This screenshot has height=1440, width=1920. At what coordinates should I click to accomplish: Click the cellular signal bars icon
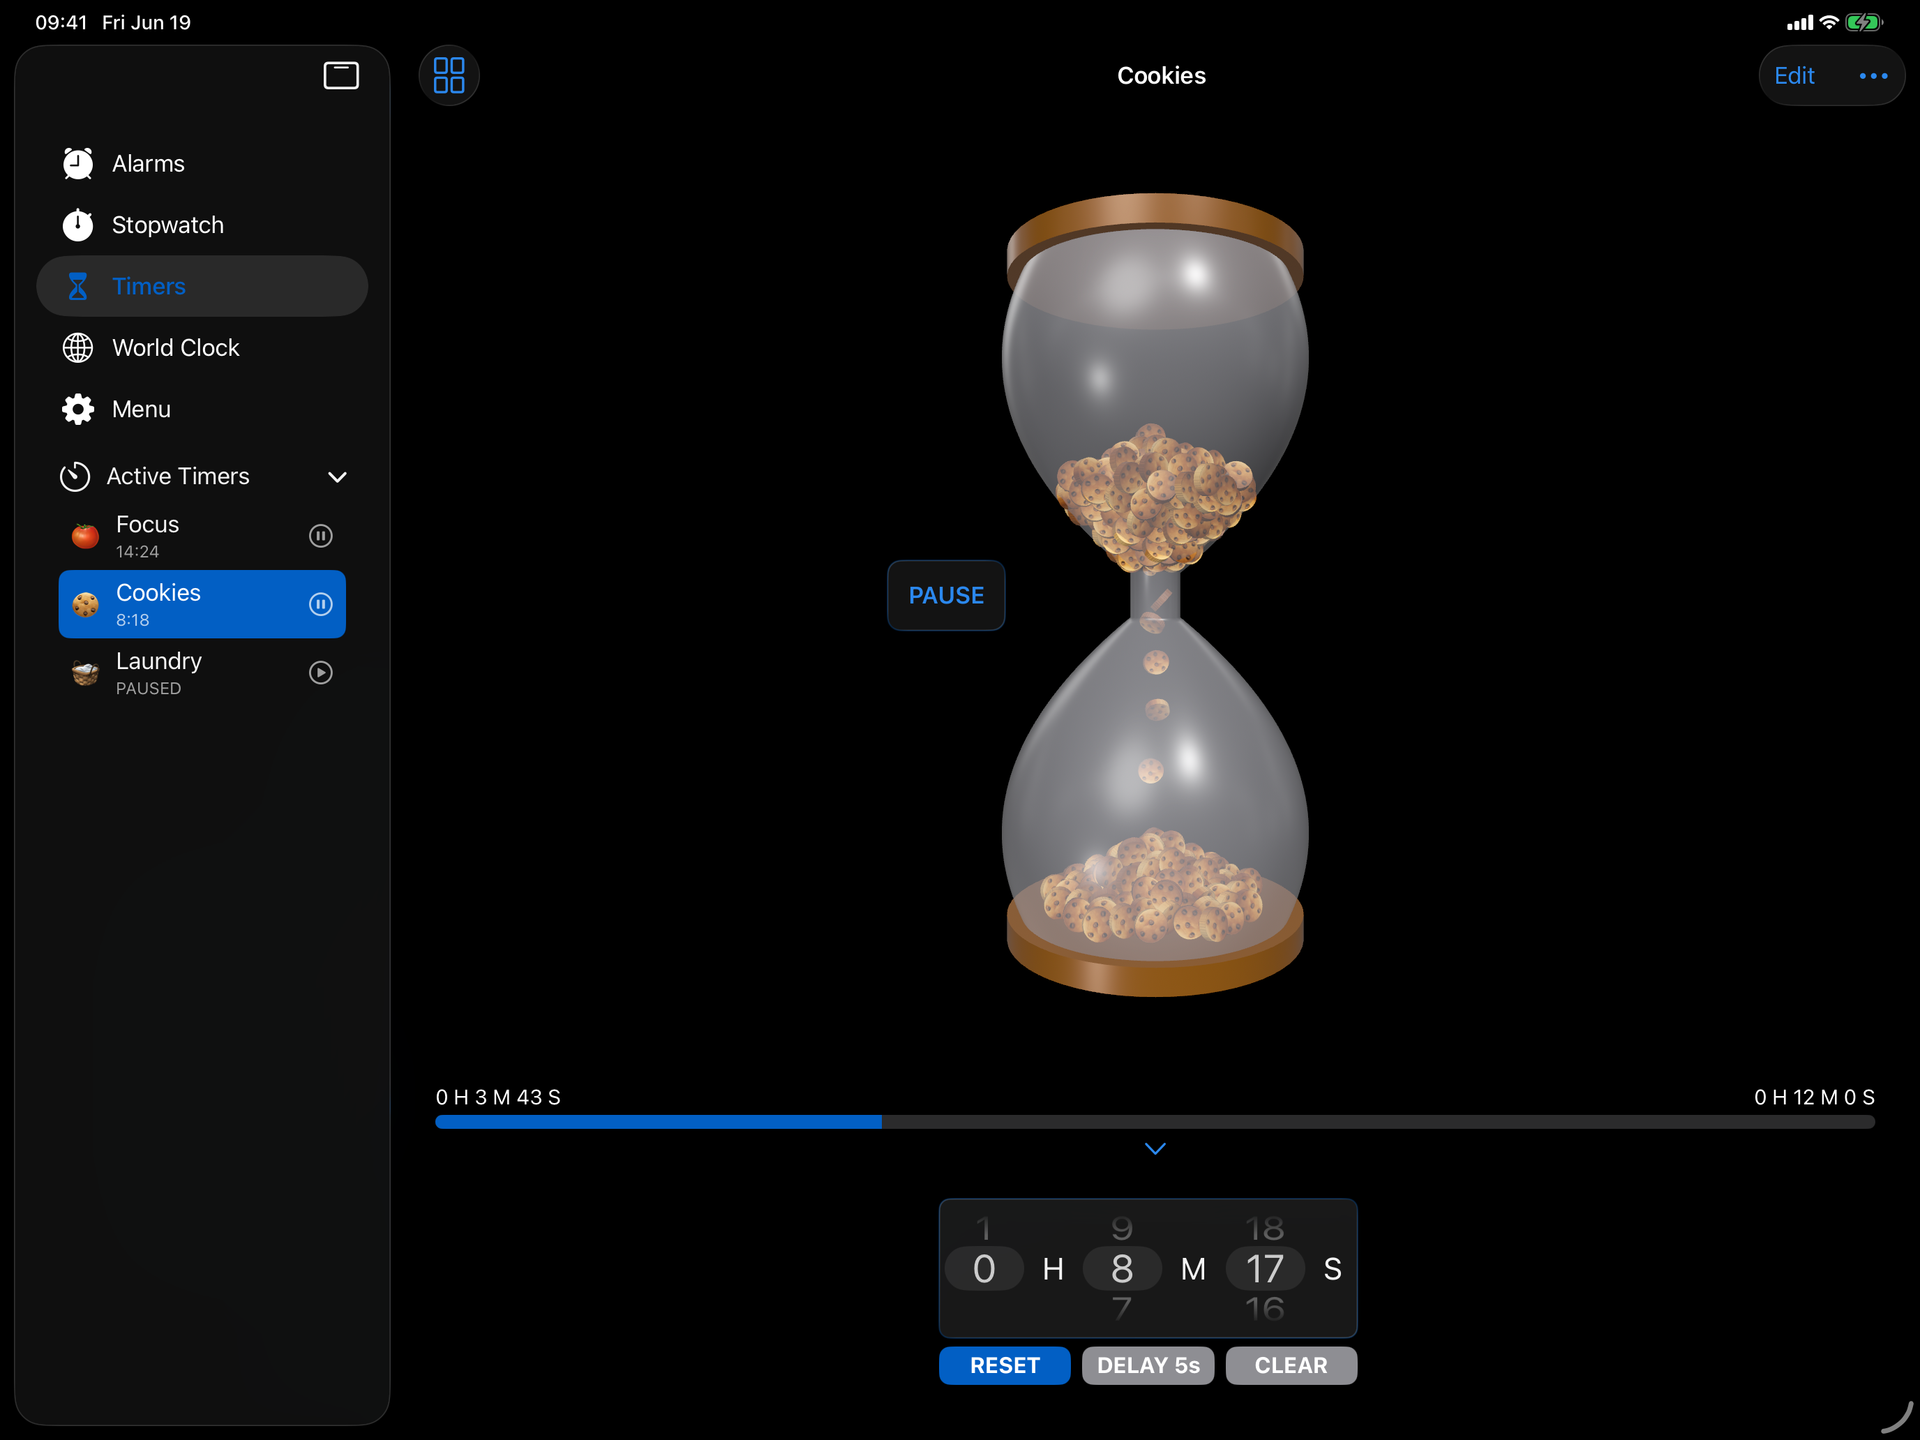[1800, 24]
